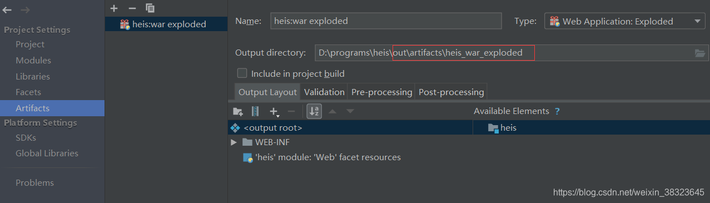The width and height of the screenshot is (710, 203).
Task: Click the artifact Name input field
Action: click(x=386, y=21)
